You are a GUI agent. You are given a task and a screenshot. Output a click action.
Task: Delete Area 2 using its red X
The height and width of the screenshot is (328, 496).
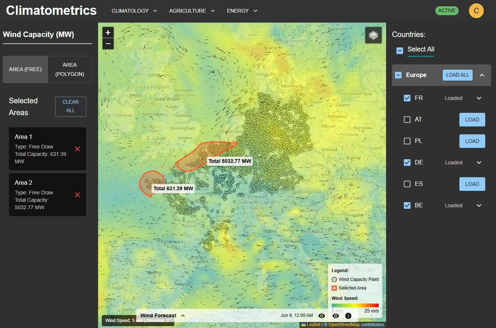(77, 195)
